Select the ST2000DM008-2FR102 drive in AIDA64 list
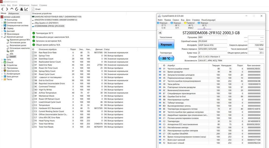The image size is (269, 148). coord(48,26)
